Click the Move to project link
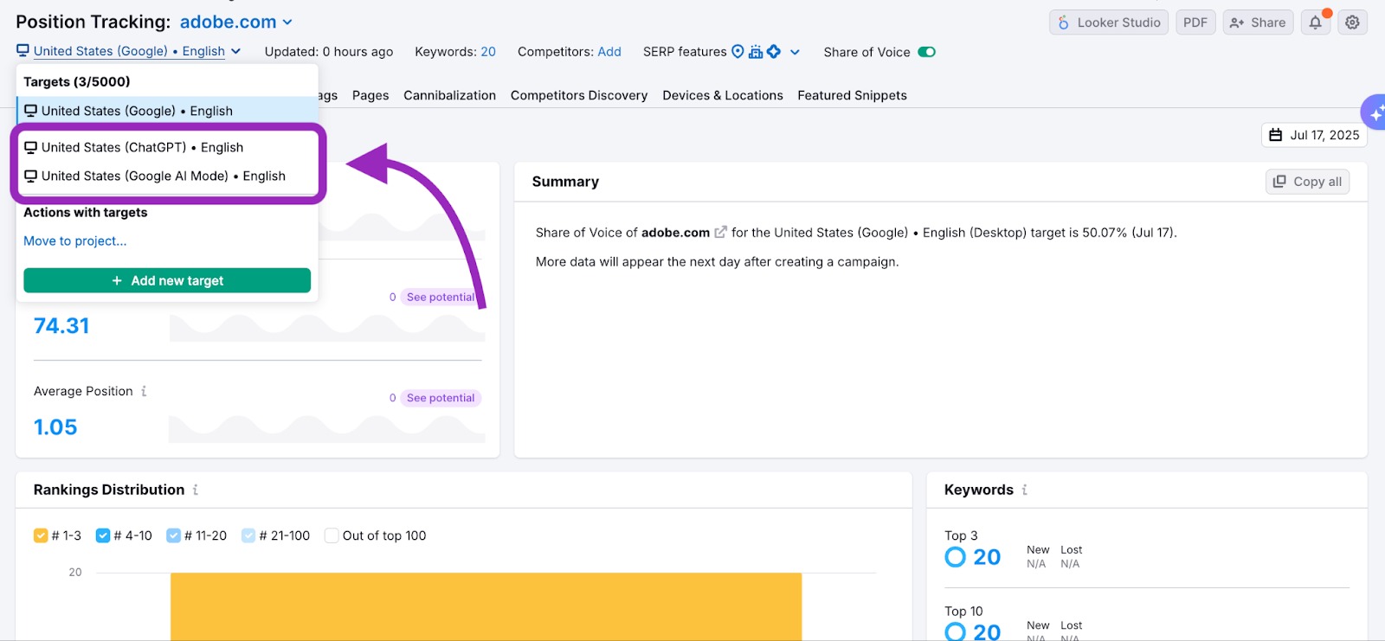The width and height of the screenshot is (1385, 641). coord(75,240)
